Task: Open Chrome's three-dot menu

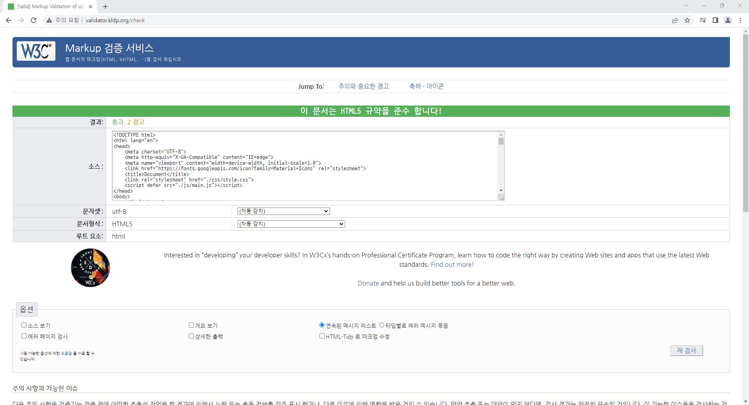Action: click(x=740, y=20)
